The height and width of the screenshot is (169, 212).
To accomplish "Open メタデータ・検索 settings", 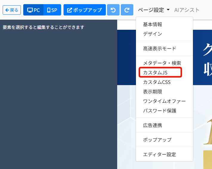I will [162, 63].
